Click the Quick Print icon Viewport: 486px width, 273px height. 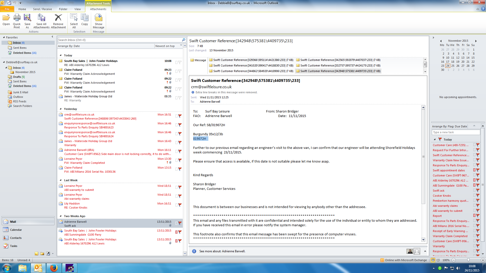(17, 21)
